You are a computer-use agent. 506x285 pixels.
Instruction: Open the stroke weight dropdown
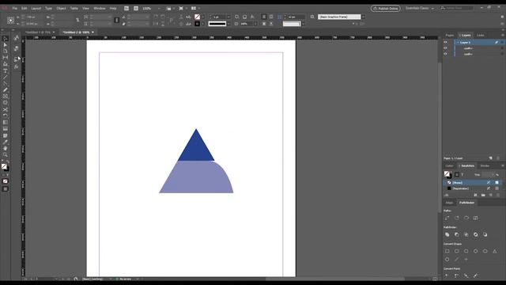click(228, 17)
